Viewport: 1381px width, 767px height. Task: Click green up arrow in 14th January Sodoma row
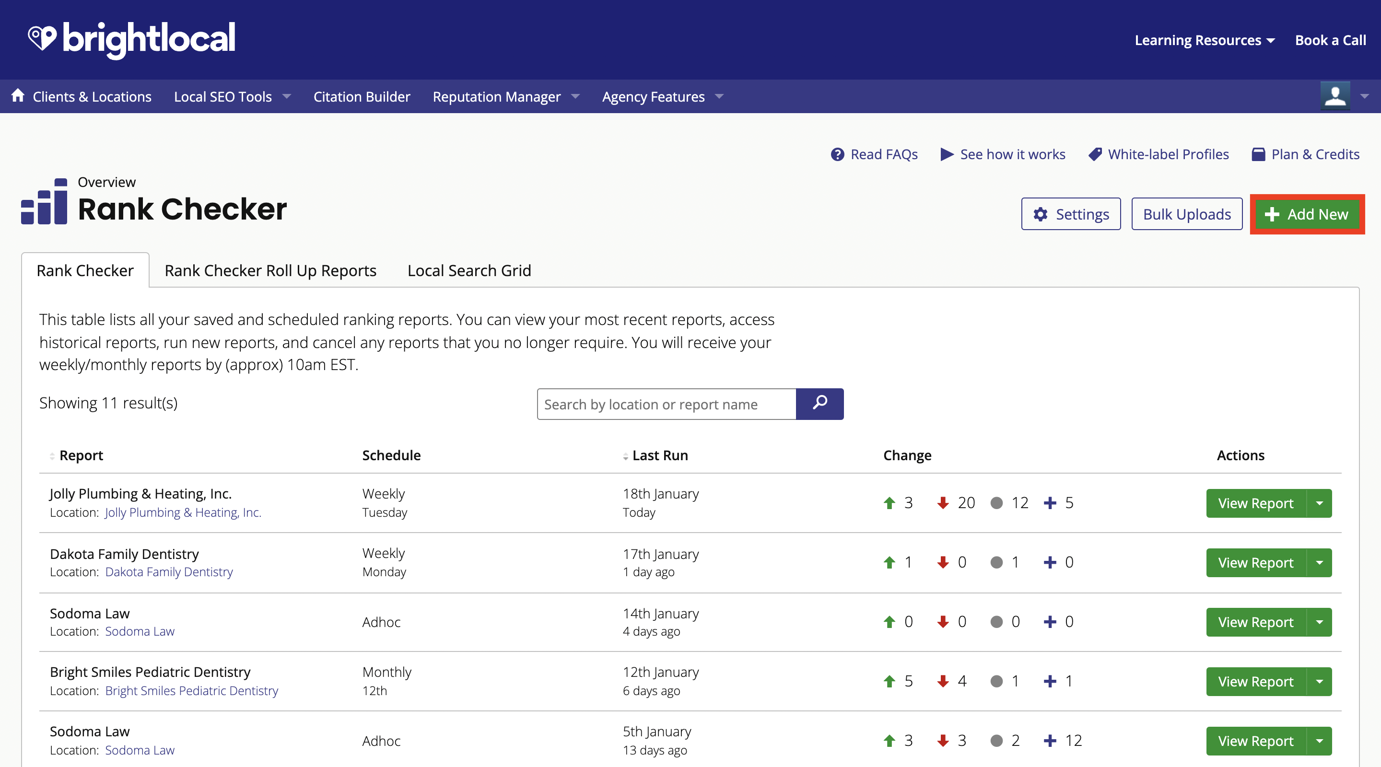pos(889,622)
